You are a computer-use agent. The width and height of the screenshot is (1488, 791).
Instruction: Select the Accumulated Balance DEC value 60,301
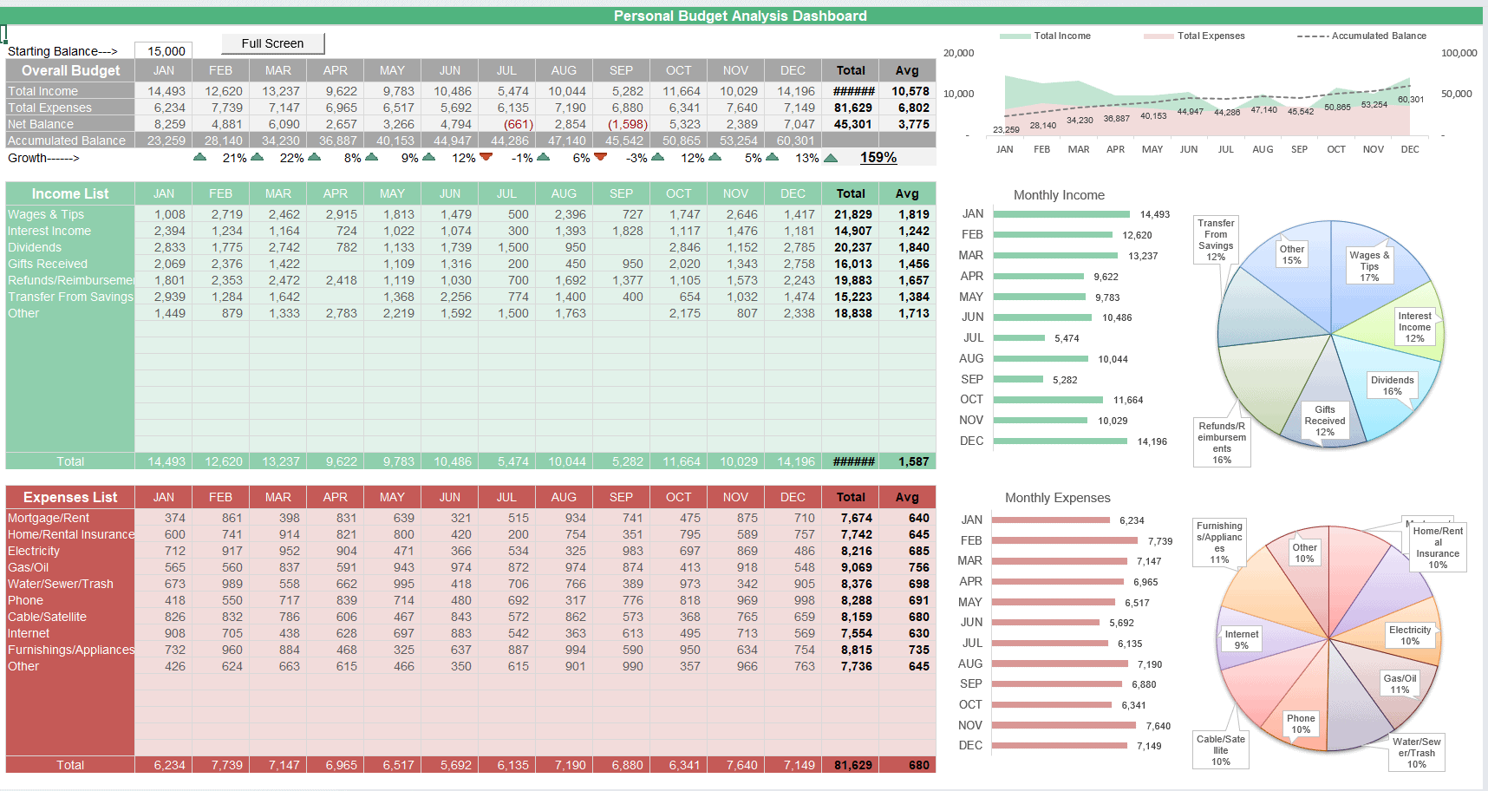pyautogui.click(x=793, y=141)
